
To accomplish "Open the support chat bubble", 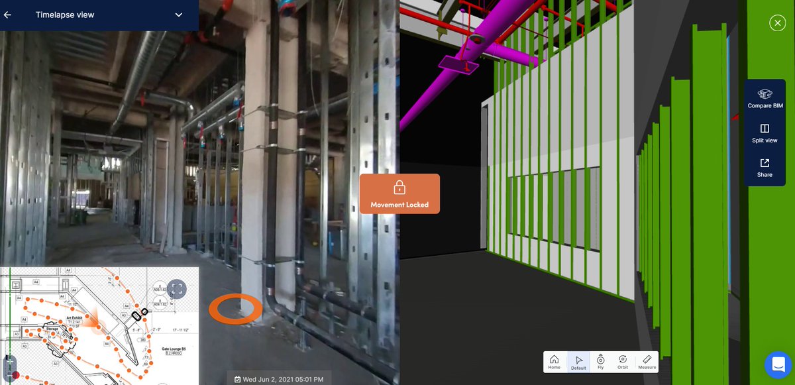I will click(x=778, y=364).
